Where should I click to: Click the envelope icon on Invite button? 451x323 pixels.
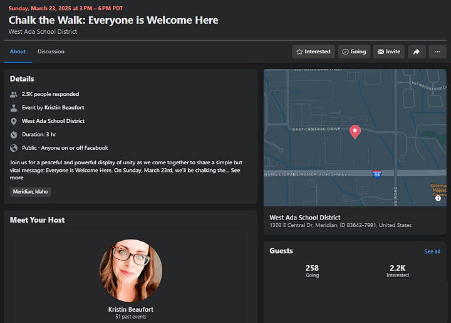381,51
